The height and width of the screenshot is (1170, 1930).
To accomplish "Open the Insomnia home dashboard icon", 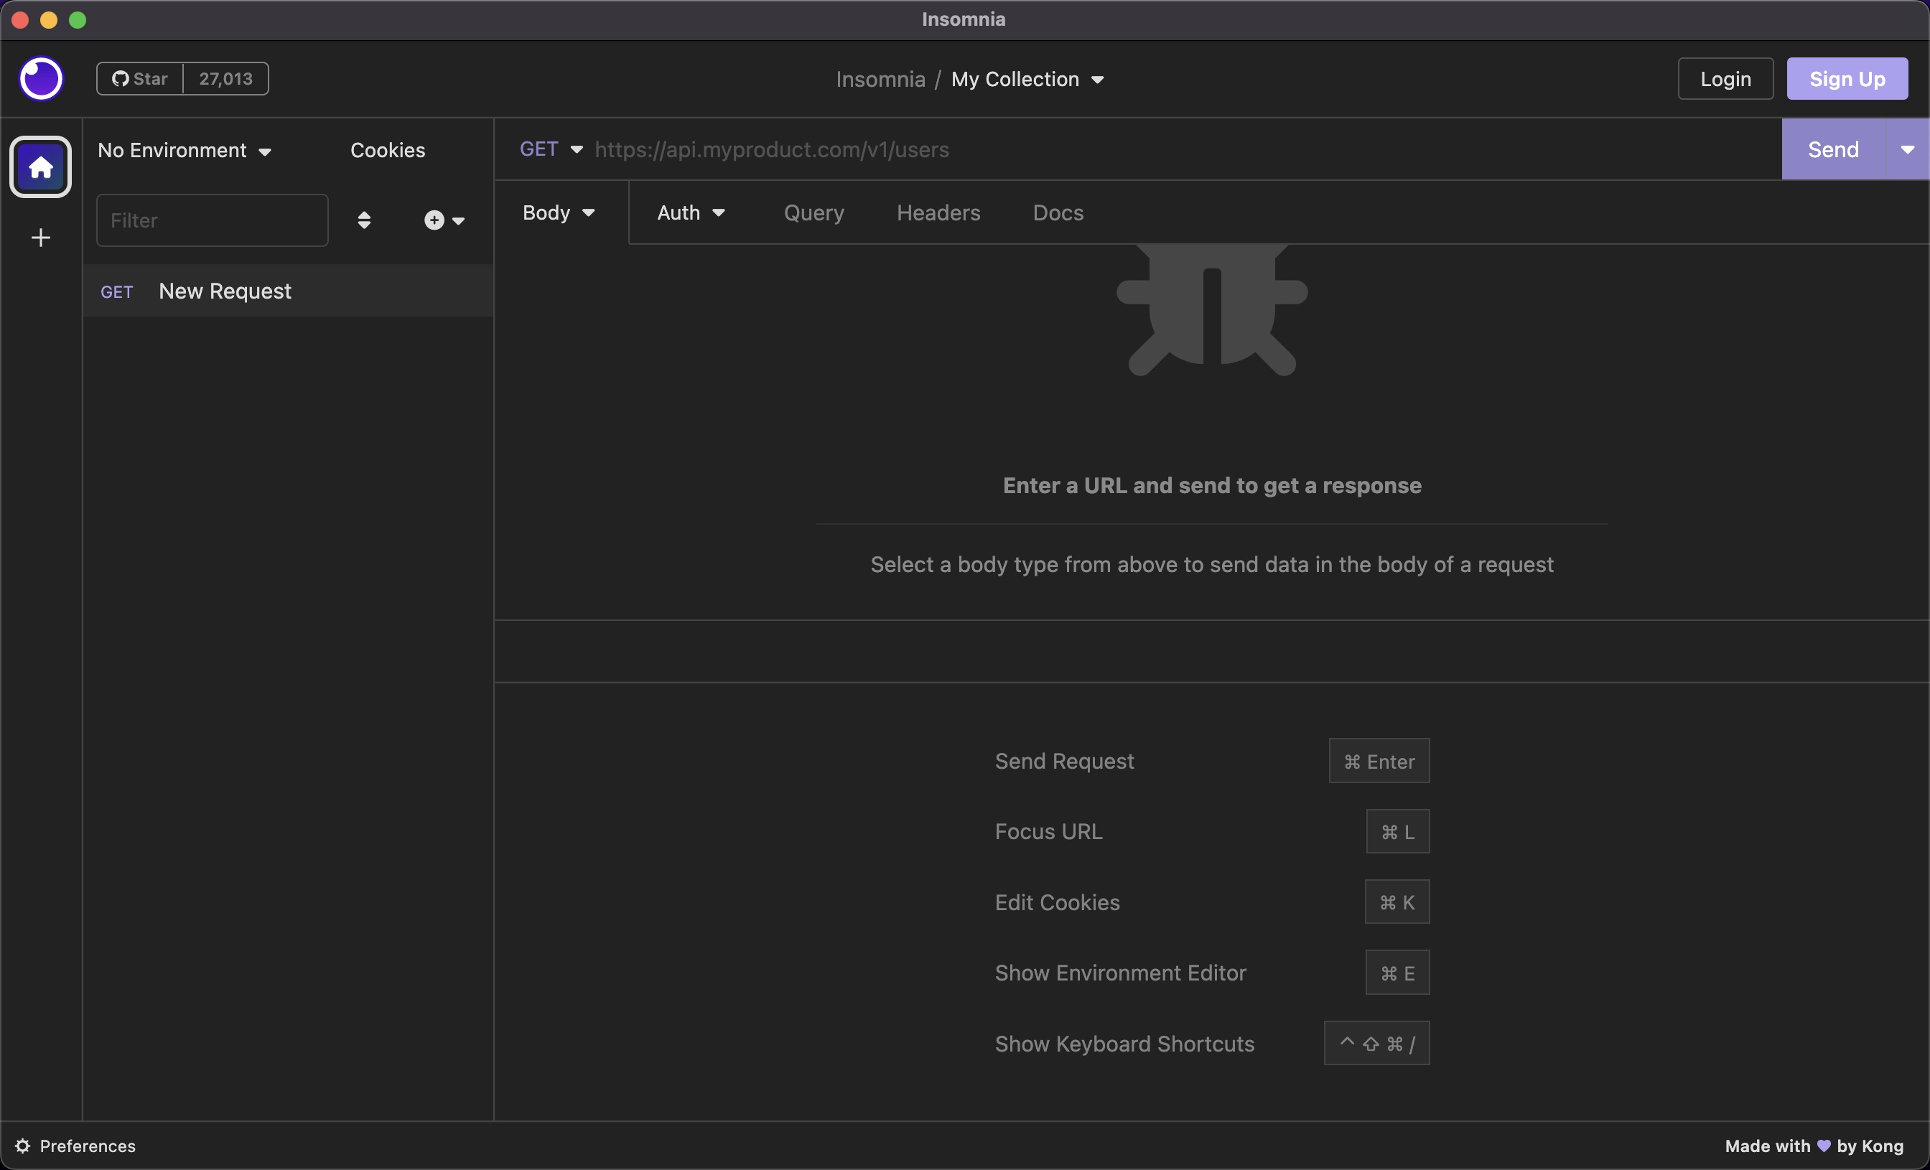I will point(40,166).
